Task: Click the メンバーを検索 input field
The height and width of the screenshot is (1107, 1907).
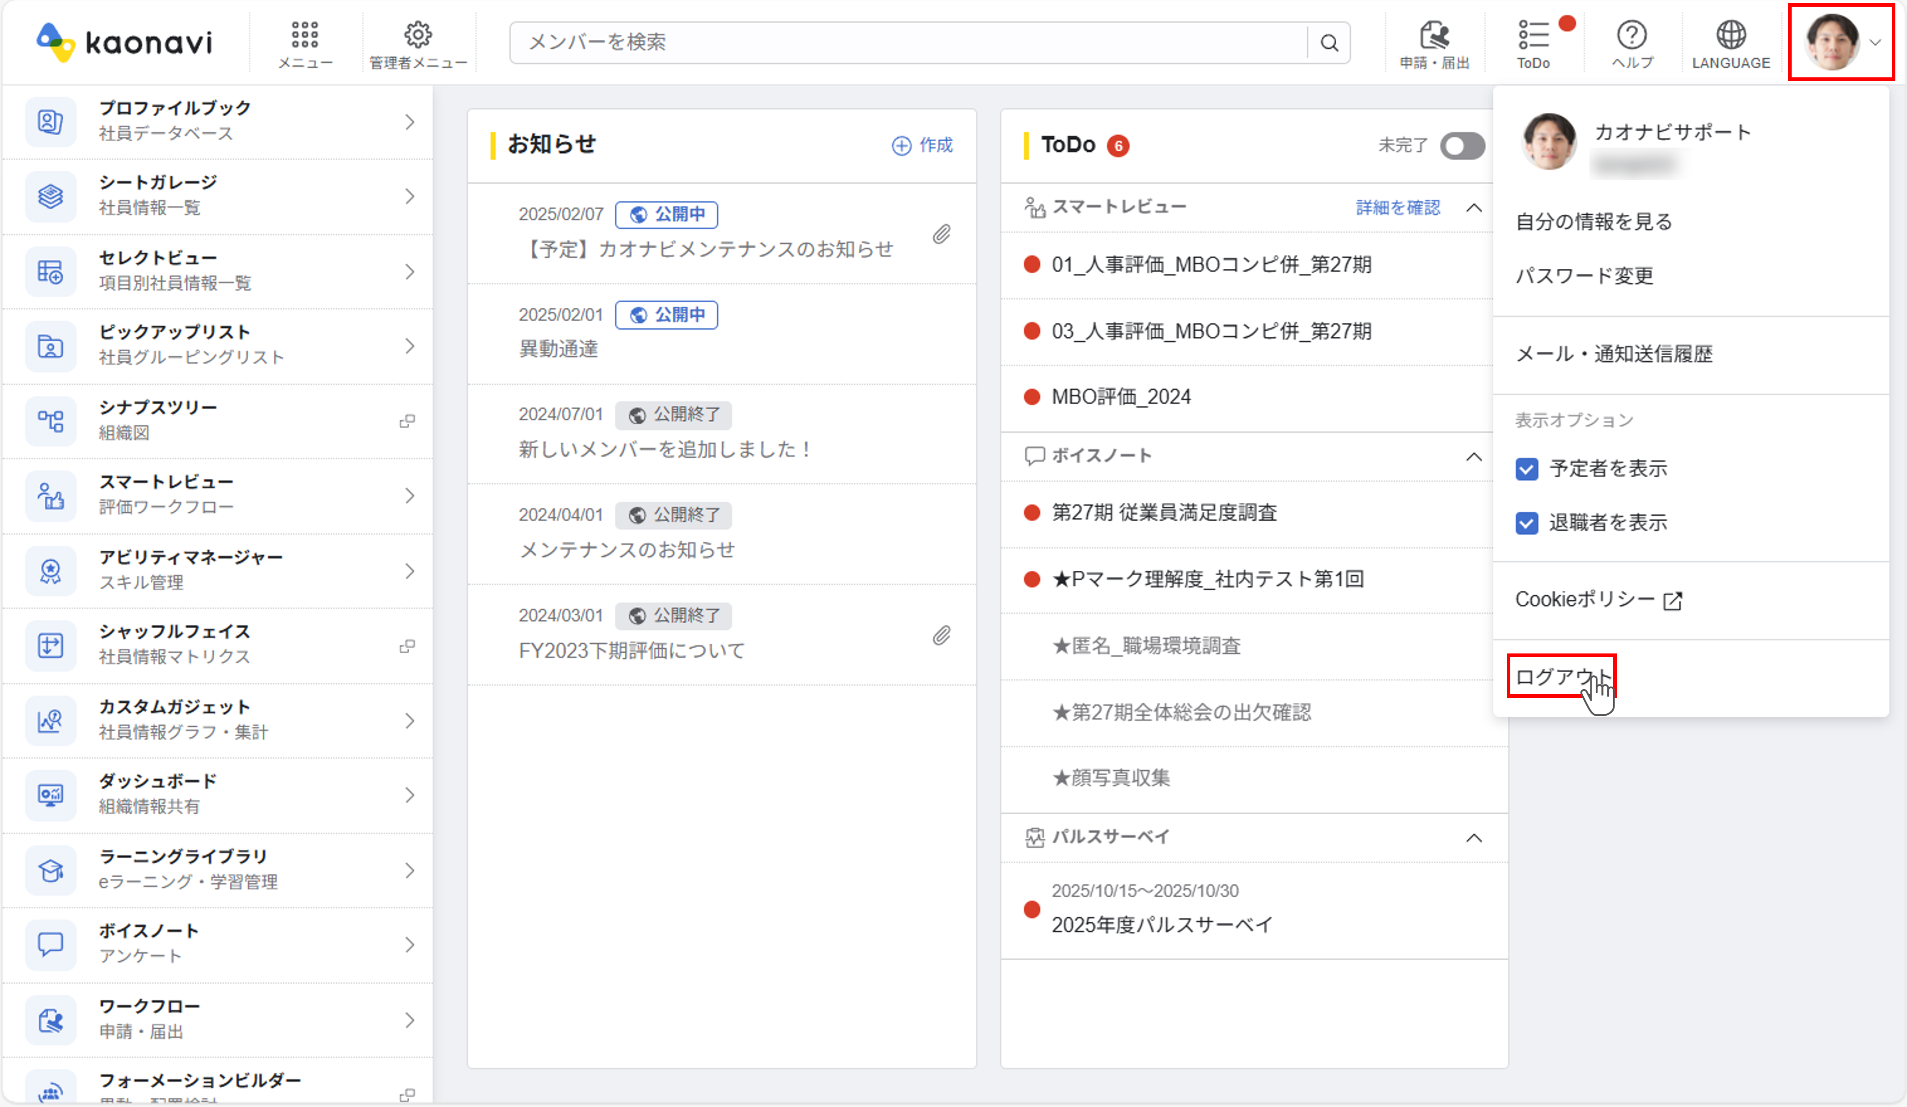Action: click(908, 42)
